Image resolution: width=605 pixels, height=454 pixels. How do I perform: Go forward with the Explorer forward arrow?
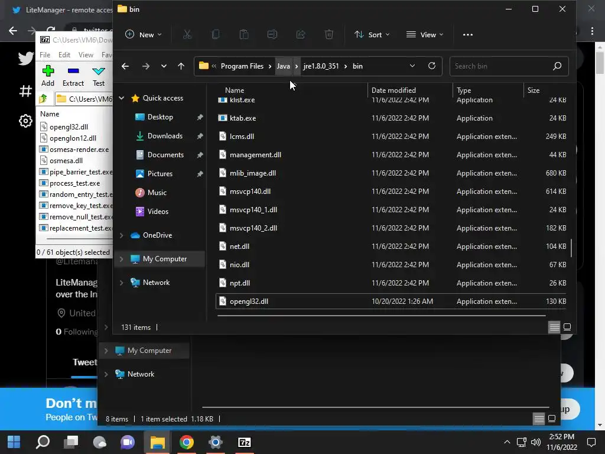(145, 66)
